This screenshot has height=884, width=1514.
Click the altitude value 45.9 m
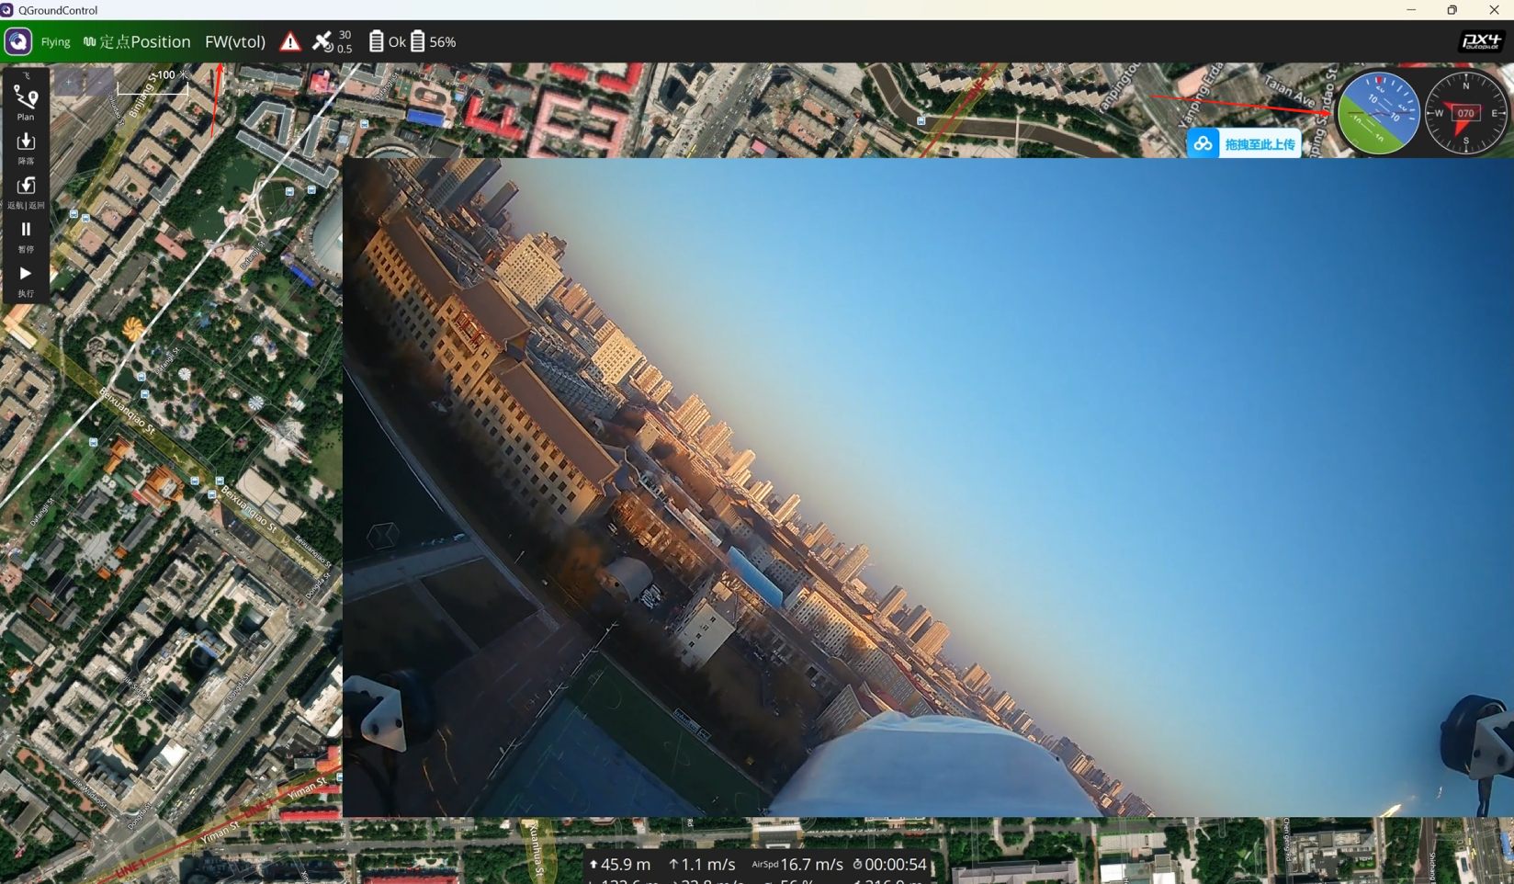coord(620,865)
